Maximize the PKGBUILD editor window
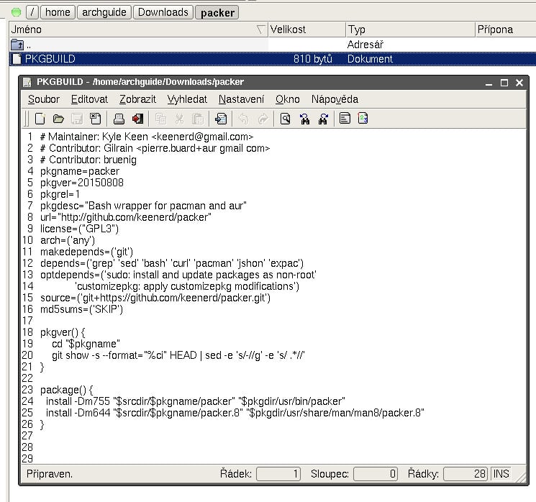The image size is (536, 502). [x=504, y=83]
